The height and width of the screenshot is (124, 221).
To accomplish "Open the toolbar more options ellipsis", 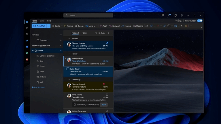I will [191, 26].
